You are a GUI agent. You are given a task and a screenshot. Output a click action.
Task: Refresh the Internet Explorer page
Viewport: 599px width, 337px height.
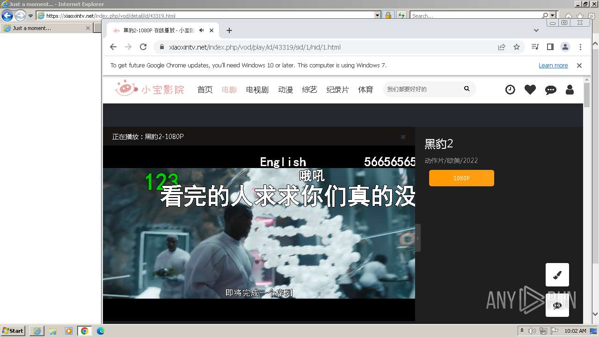(x=401, y=15)
